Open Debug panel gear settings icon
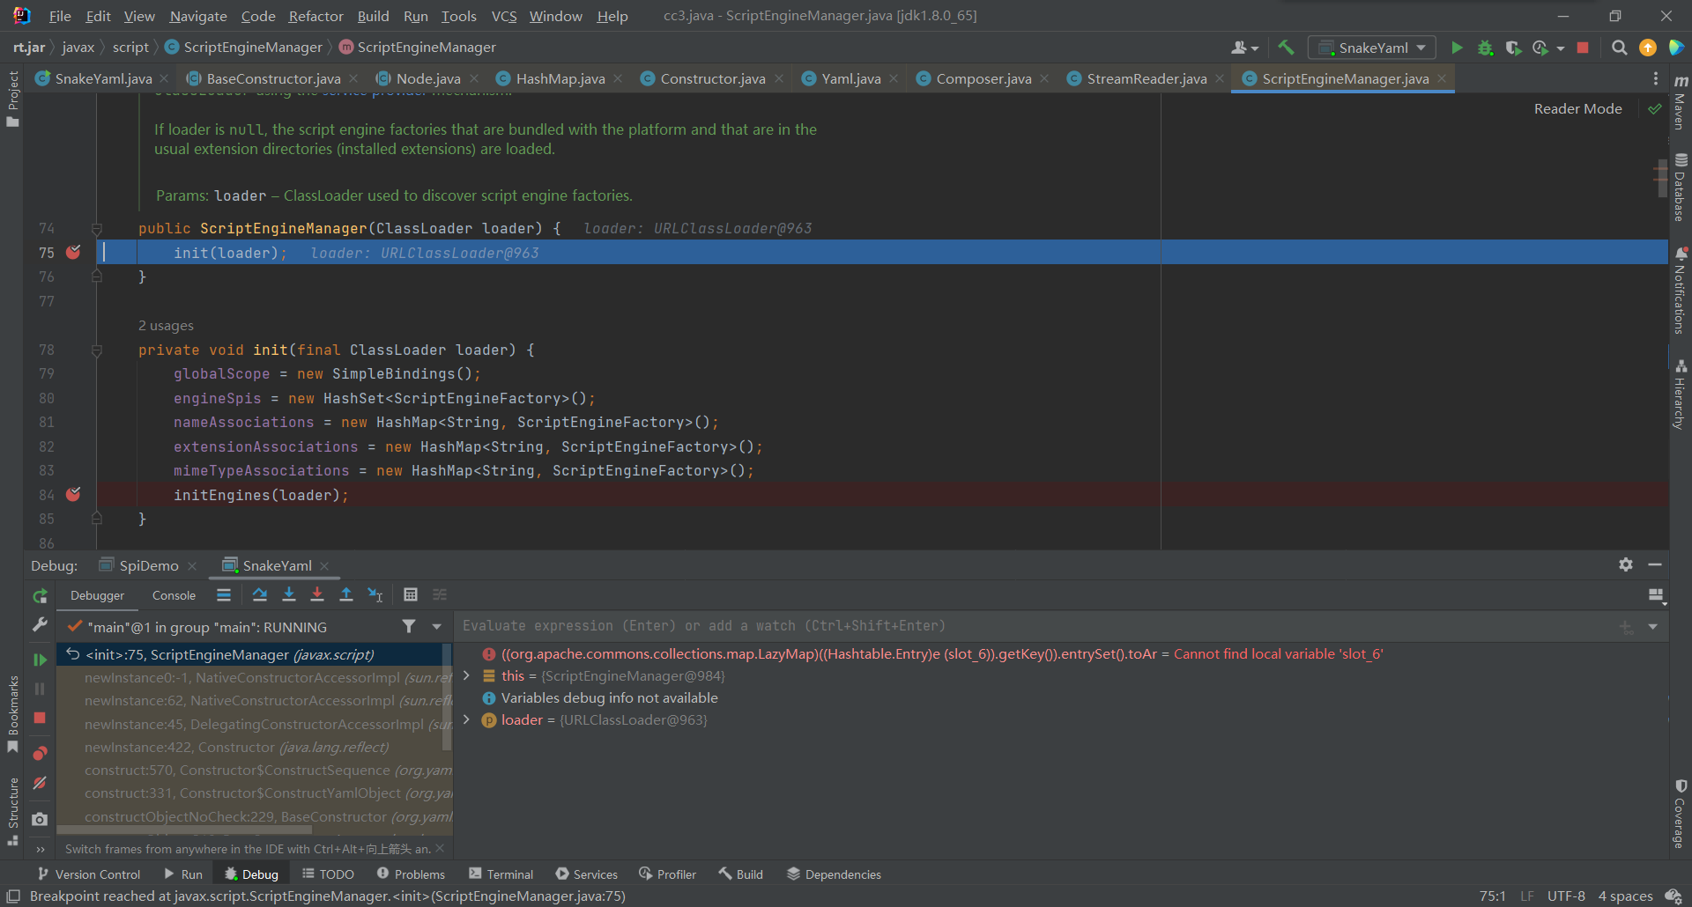1692x907 pixels. tap(1626, 564)
